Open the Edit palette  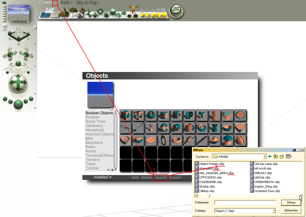click(65, 3)
